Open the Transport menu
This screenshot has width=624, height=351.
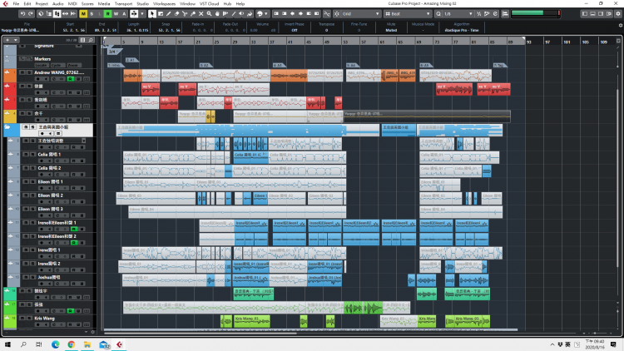click(x=123, y=3)
